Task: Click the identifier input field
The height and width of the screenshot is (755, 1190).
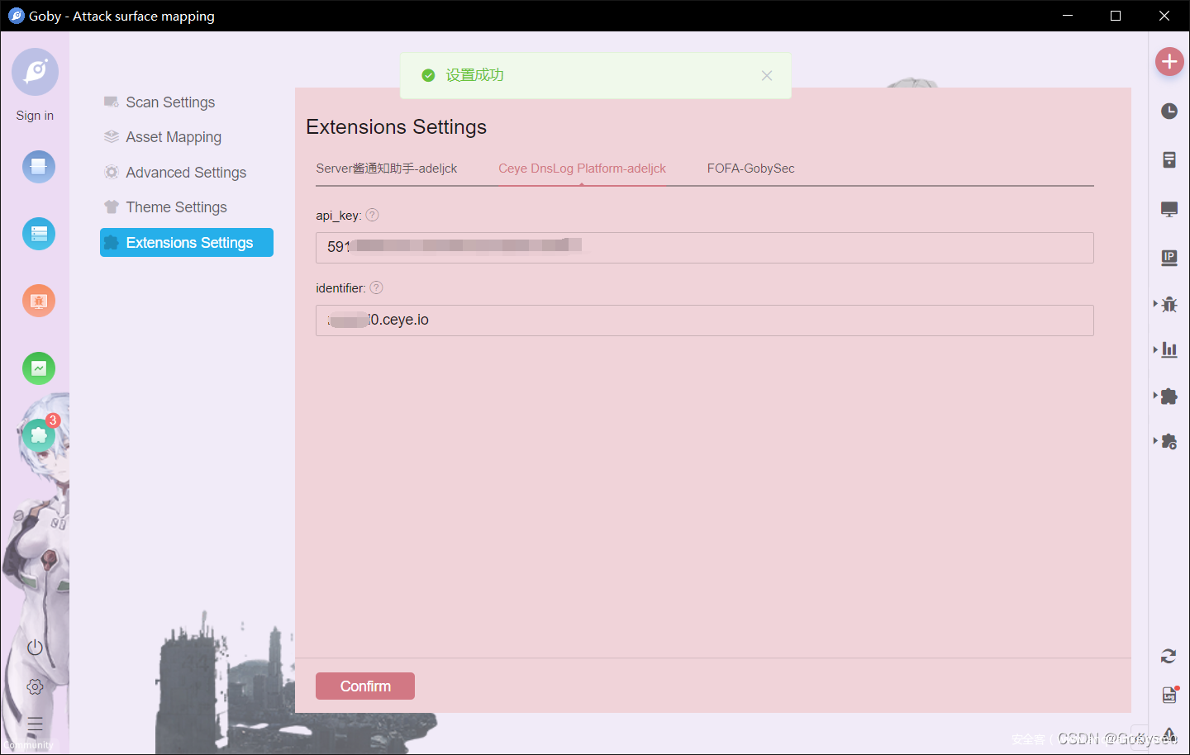Action: pos(704,321)
